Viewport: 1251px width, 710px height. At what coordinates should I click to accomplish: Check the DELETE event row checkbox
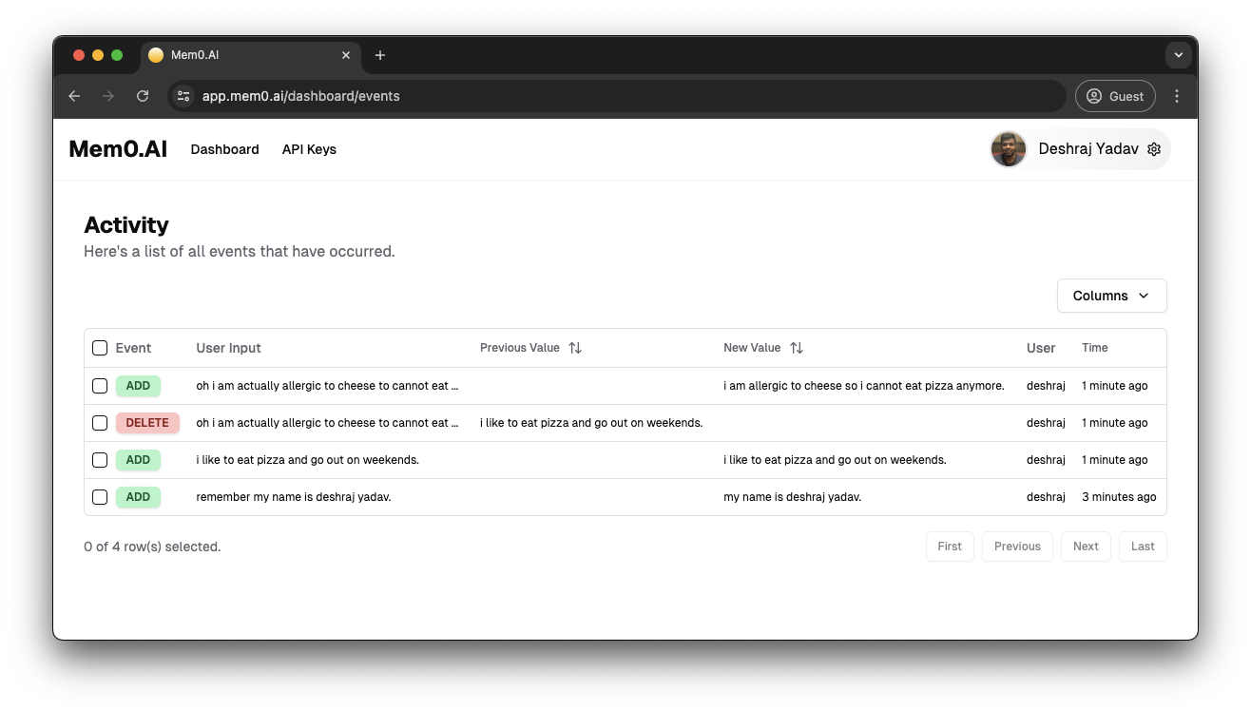[100, 423]
